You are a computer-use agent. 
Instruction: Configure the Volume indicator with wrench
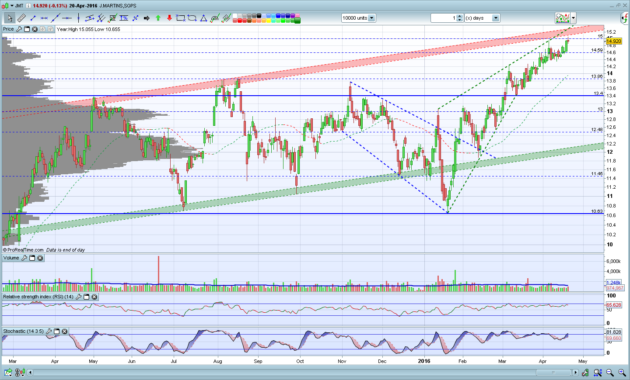click(24, 258)
